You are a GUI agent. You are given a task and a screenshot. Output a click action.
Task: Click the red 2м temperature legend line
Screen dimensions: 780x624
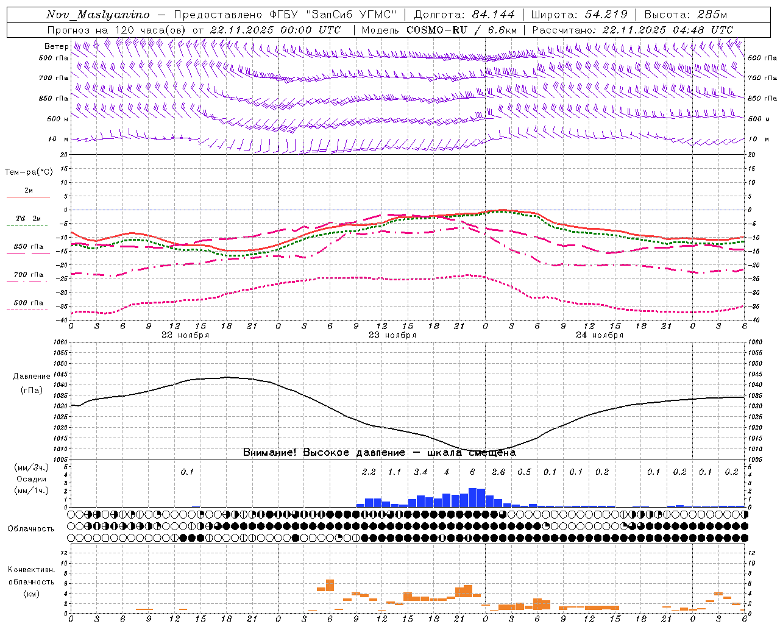tap(28, 197)
